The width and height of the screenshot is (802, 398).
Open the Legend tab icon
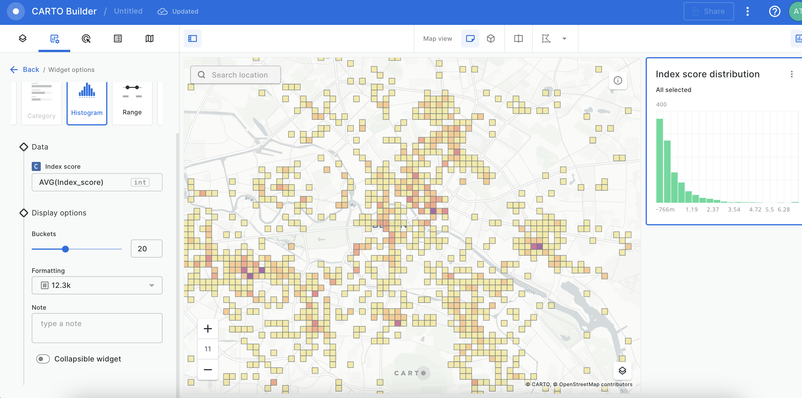(118, 38)
